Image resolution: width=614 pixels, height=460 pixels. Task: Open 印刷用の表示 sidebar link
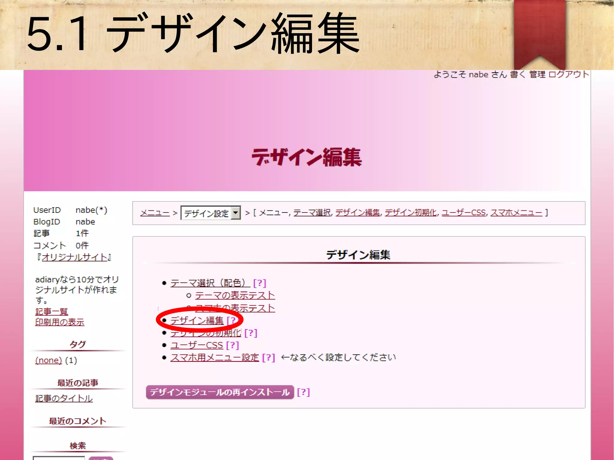pos(60,322)
